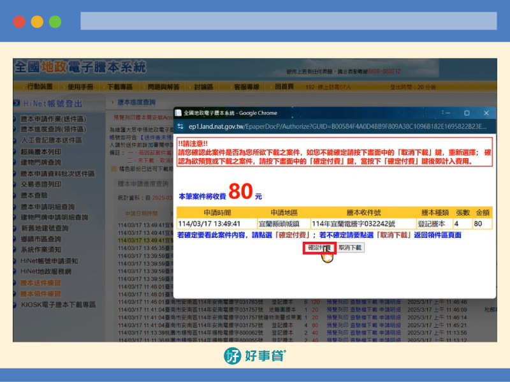Screen dimensions: 510x382
Task: Close the payment confirmation popup window
Action: coord(486,113)
